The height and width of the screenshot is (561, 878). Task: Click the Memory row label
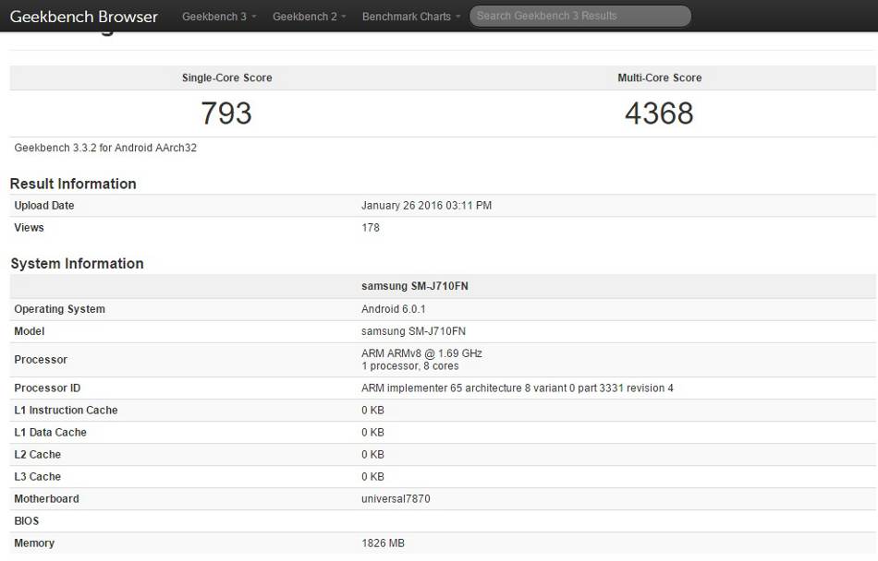point(34,543)
